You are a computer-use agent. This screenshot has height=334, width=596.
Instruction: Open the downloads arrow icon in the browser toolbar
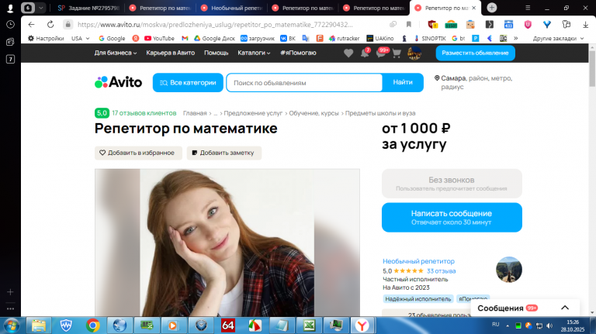point(585,24)
